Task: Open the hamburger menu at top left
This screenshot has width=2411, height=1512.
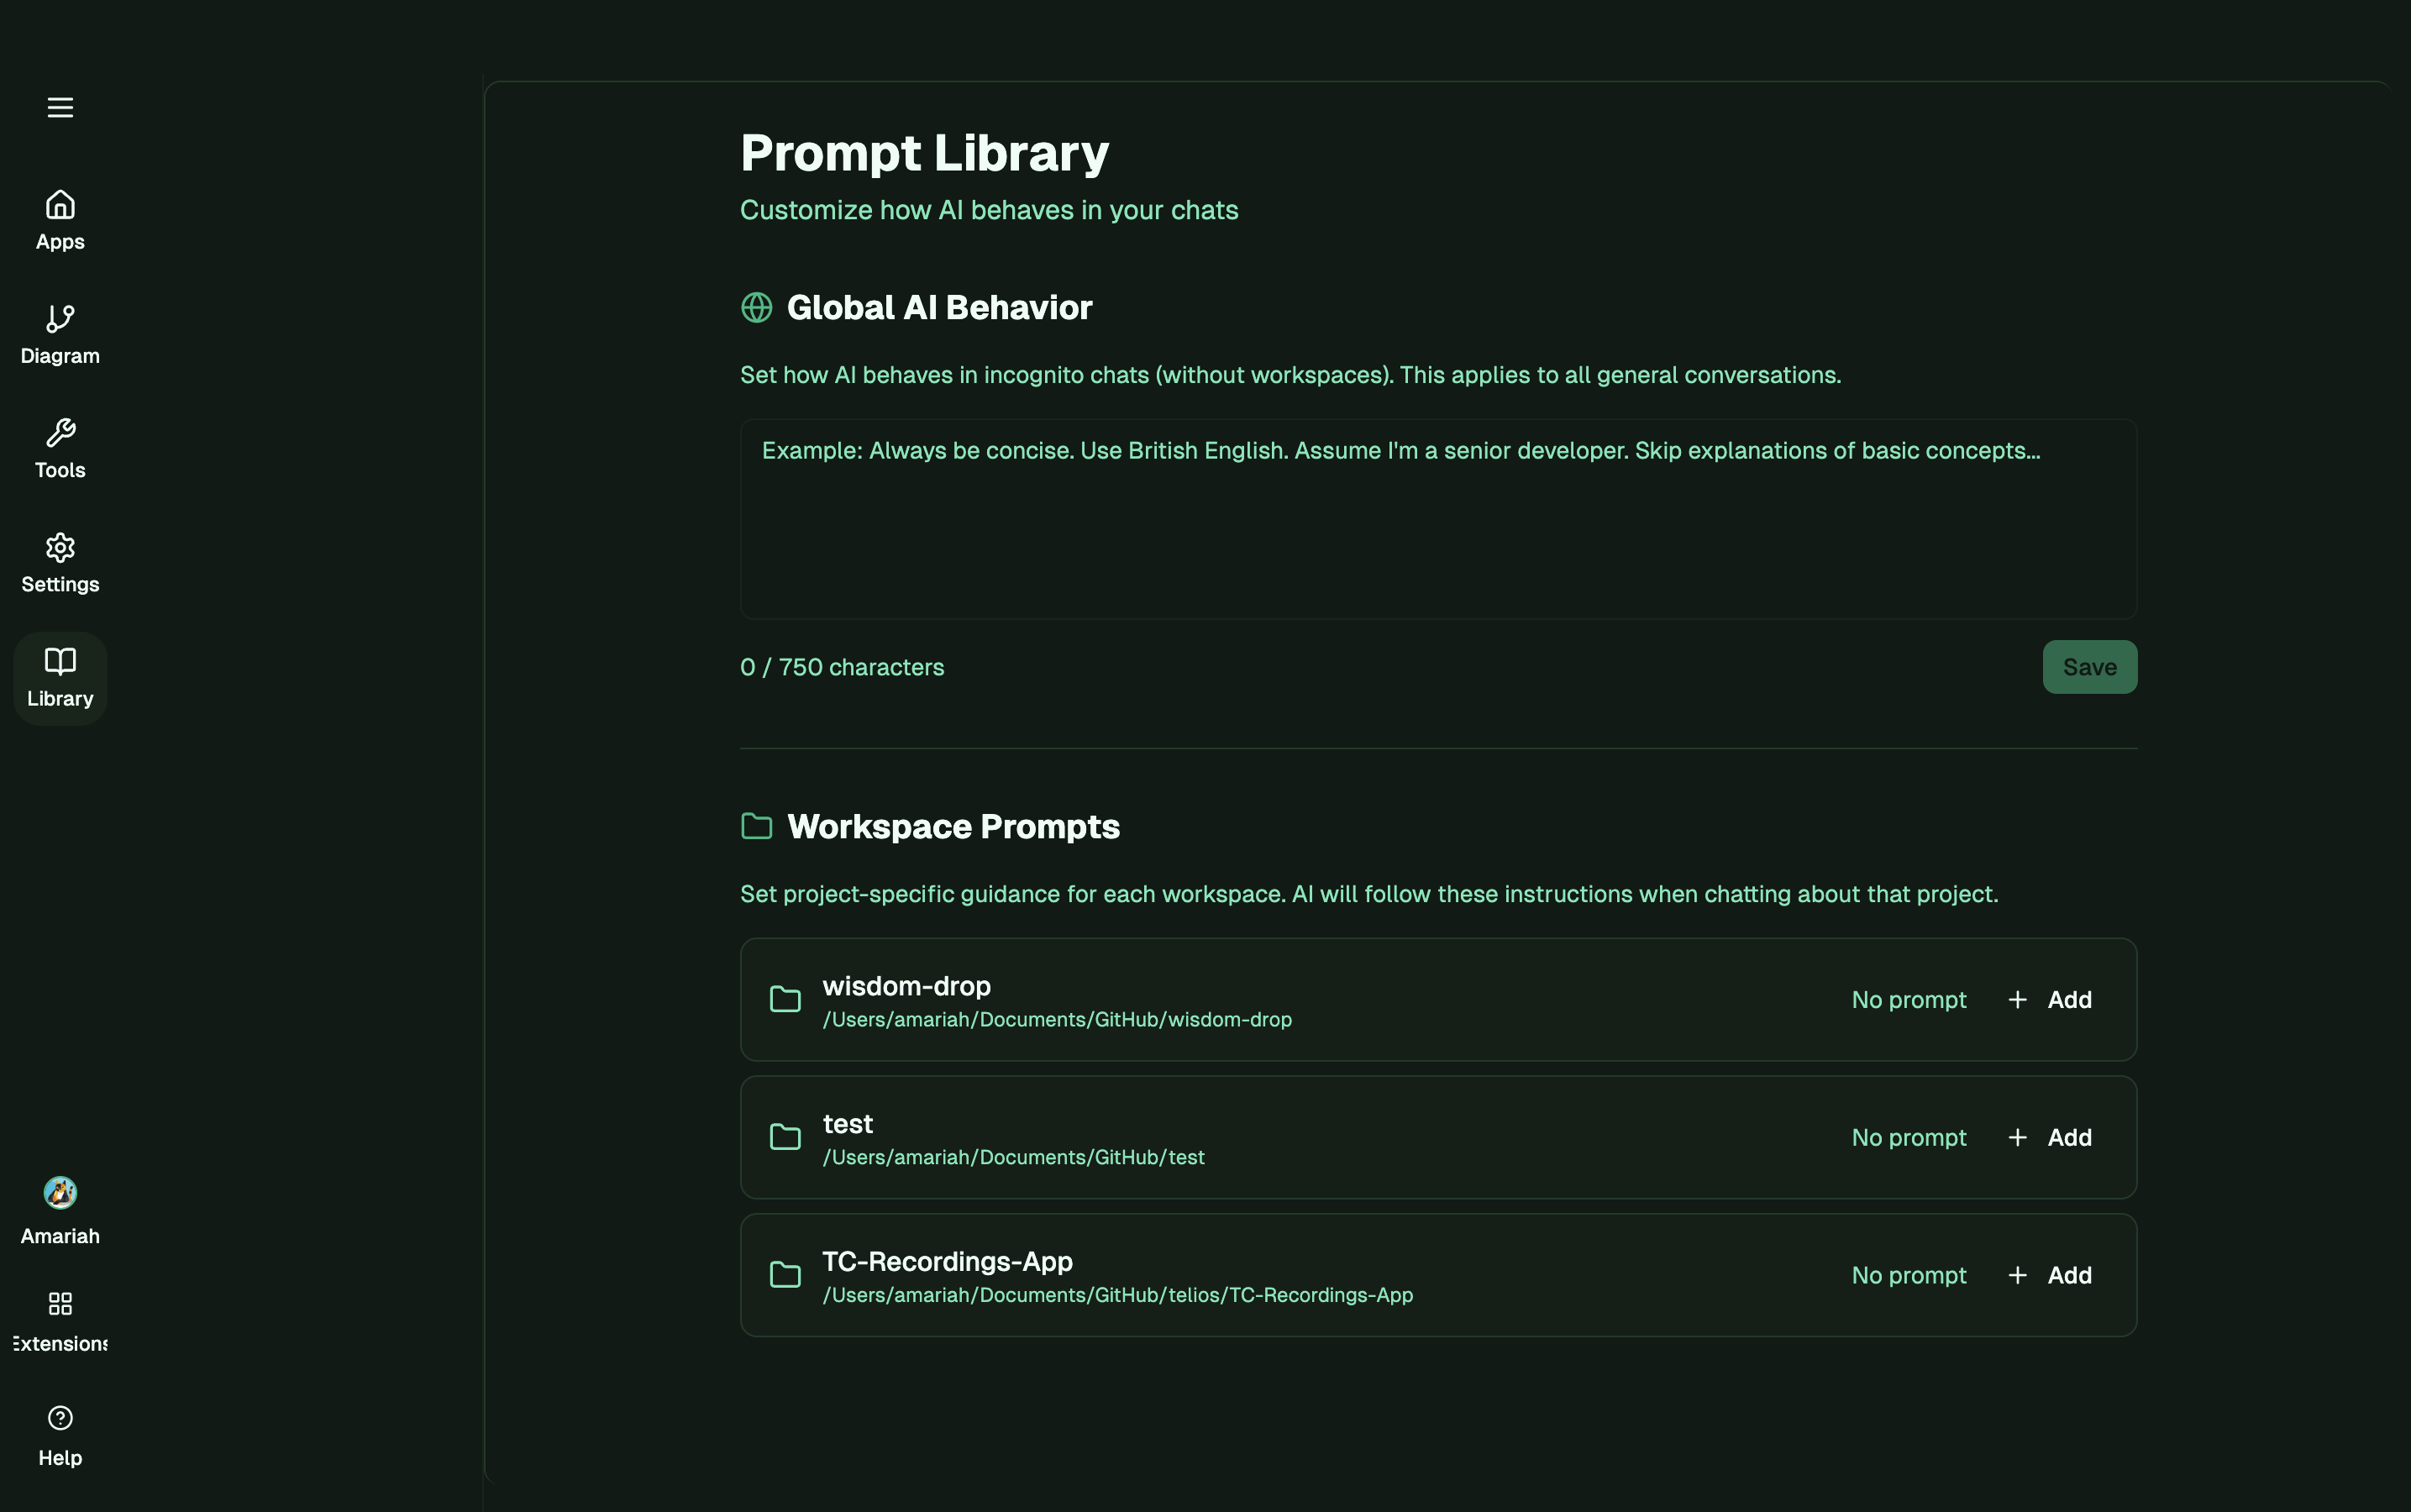Action: 59,107
